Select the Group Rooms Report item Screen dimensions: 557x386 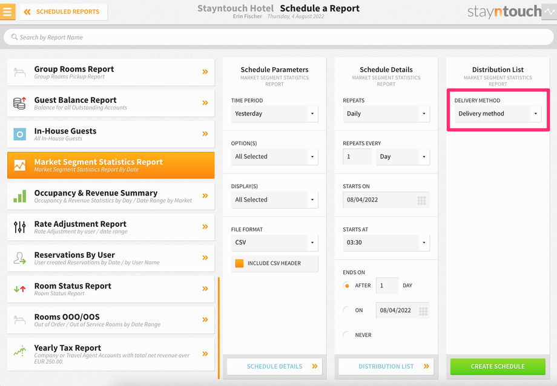tap(111, 72)
